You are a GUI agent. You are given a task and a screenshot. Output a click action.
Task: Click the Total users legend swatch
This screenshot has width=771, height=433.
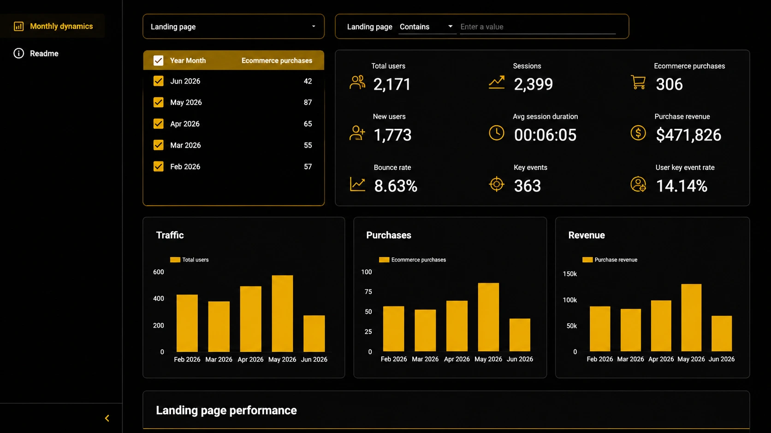pyautogui.click(x=175, y=260)
